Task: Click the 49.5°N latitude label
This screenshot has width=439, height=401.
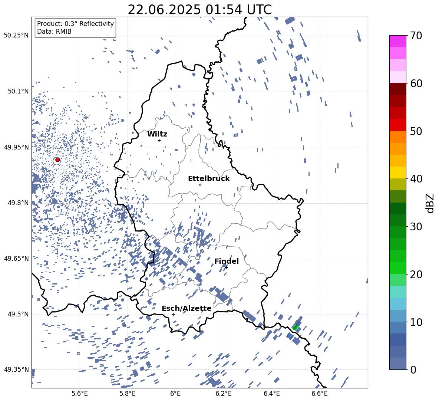Action: pyautogui.click(x=18, y=314)
